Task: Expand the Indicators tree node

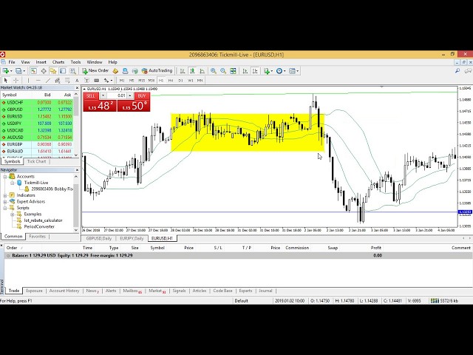Action: 5,195
